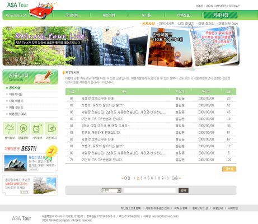Select the highlighted 커뮤니티 main menu tab
258x224 pixels.
[221, 15]
